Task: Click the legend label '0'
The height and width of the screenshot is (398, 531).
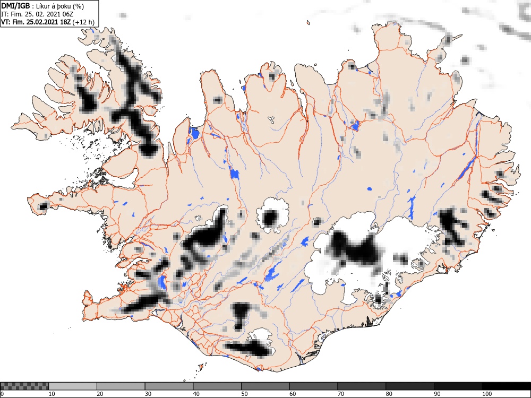Action: [x=2, y=394]
